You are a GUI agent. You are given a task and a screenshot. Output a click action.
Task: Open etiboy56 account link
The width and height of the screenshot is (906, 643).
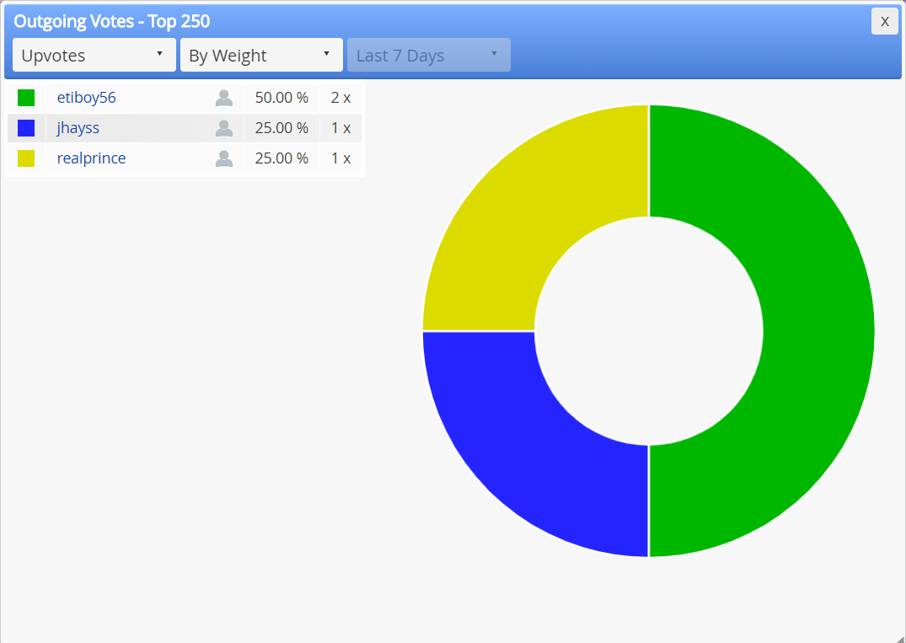click(x=87, y=98)
